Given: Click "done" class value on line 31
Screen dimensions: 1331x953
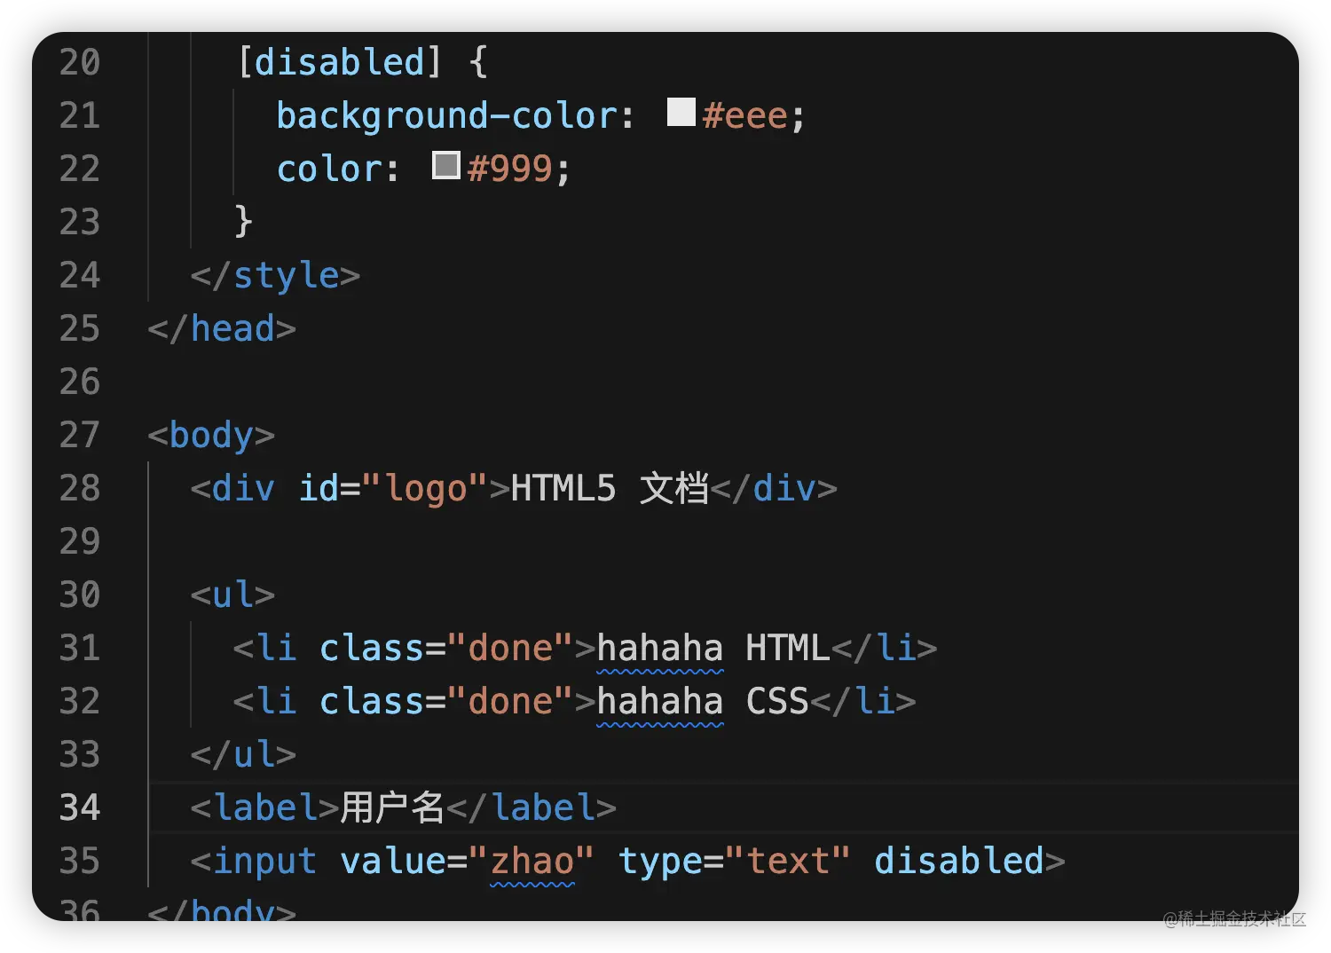Looking at the screenshot, I should (x=510, y=649).
